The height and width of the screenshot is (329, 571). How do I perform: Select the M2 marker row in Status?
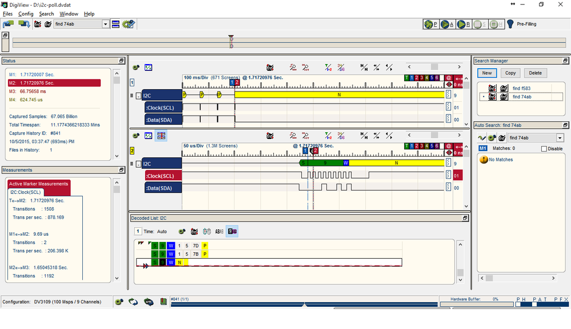tap(54, 83)
